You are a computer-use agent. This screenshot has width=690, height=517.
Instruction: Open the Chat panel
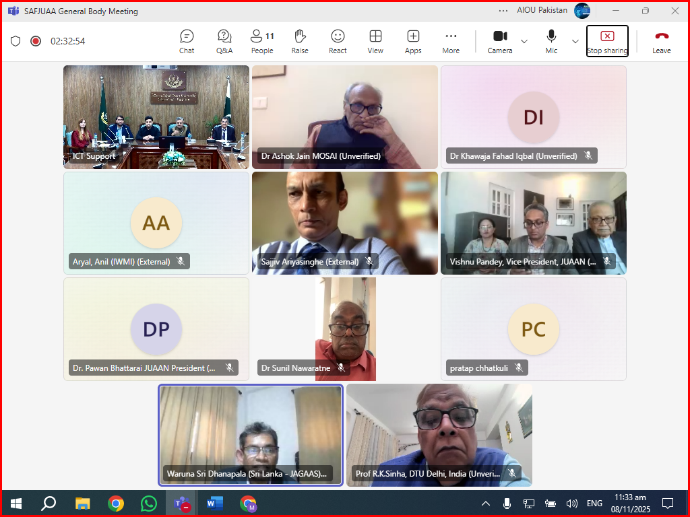coord(187,41)
